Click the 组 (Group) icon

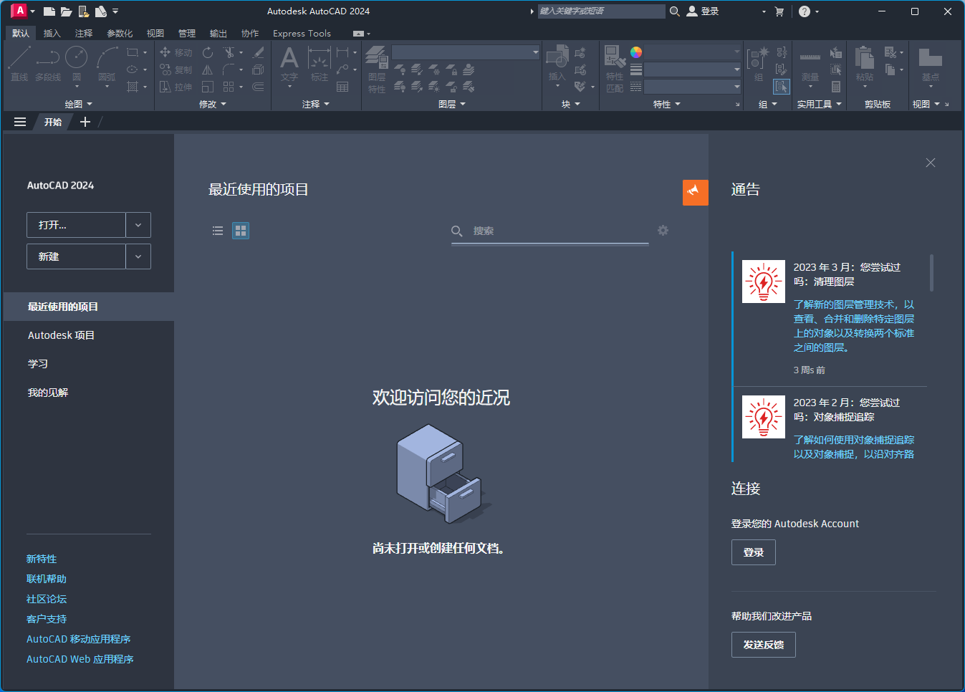point(758,64)
